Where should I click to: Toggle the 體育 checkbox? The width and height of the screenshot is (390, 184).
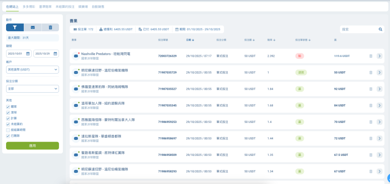coord(8,107)
